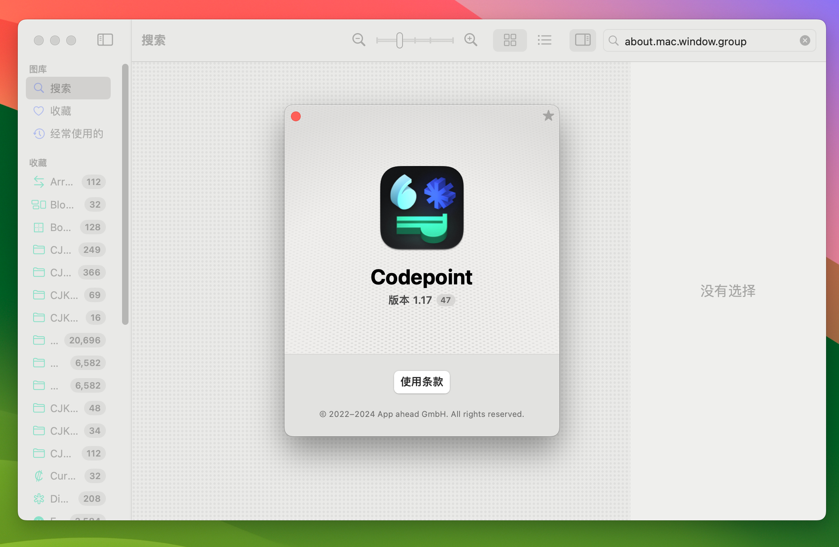Click the 使用条款 terms button
Viewport: 839px width, 547px height.
tap(422, 382)
